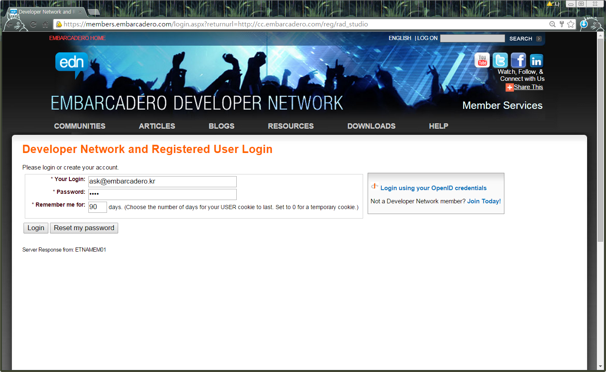Open a new browser tab
606x372 pixels.
(x=94, y=12)
